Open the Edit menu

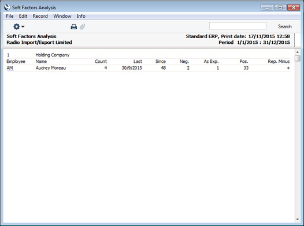pos(23,16)
